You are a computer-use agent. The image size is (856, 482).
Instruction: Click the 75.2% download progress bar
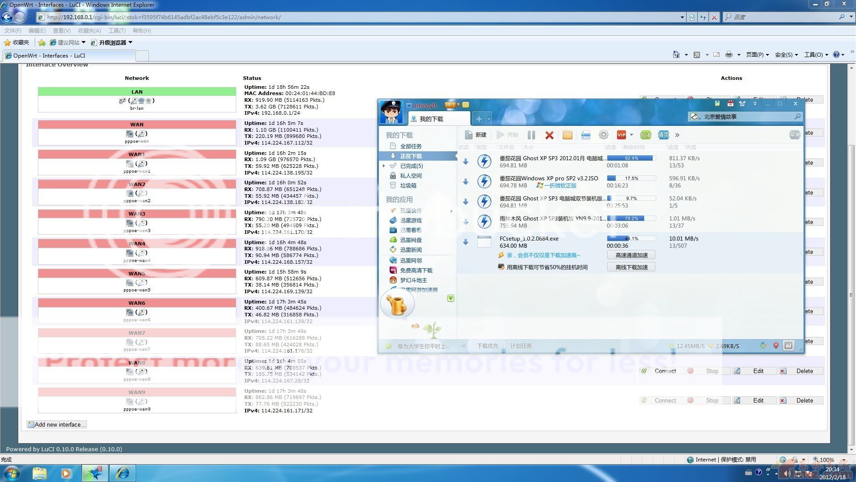[631, 218]
